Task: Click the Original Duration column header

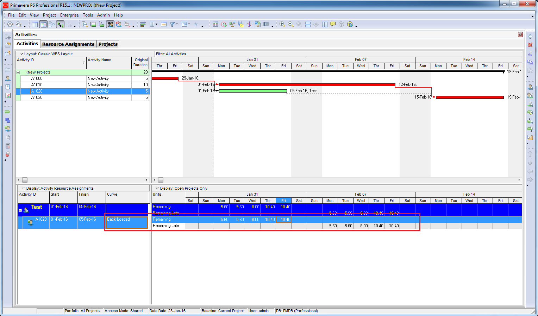Action: point(140,62)
